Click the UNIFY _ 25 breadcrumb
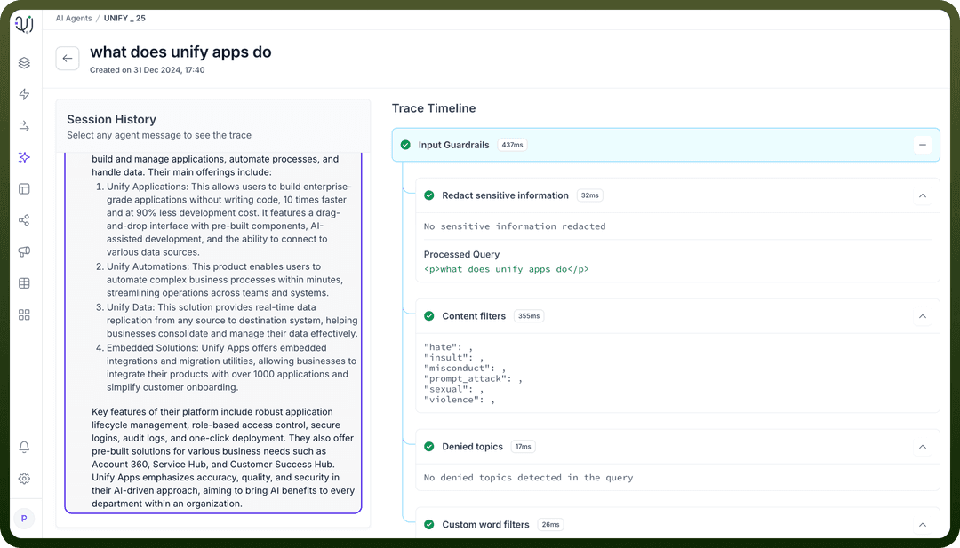The height and width of the screenshot is (548, 960). pyautogui.click(x=124, y=19)
